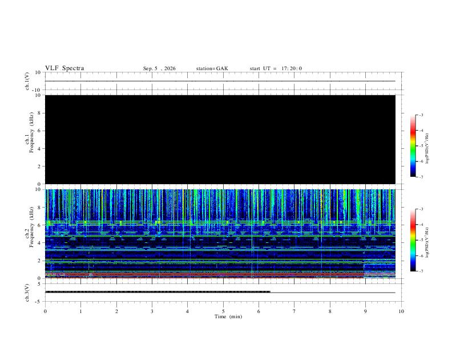Image resolution: width=452 pixels, height=349 pixels.
Task: Click the -7 label on lower color scale
Action: [421, 271]
